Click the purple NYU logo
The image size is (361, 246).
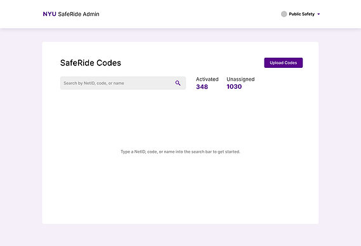point(49,14)
